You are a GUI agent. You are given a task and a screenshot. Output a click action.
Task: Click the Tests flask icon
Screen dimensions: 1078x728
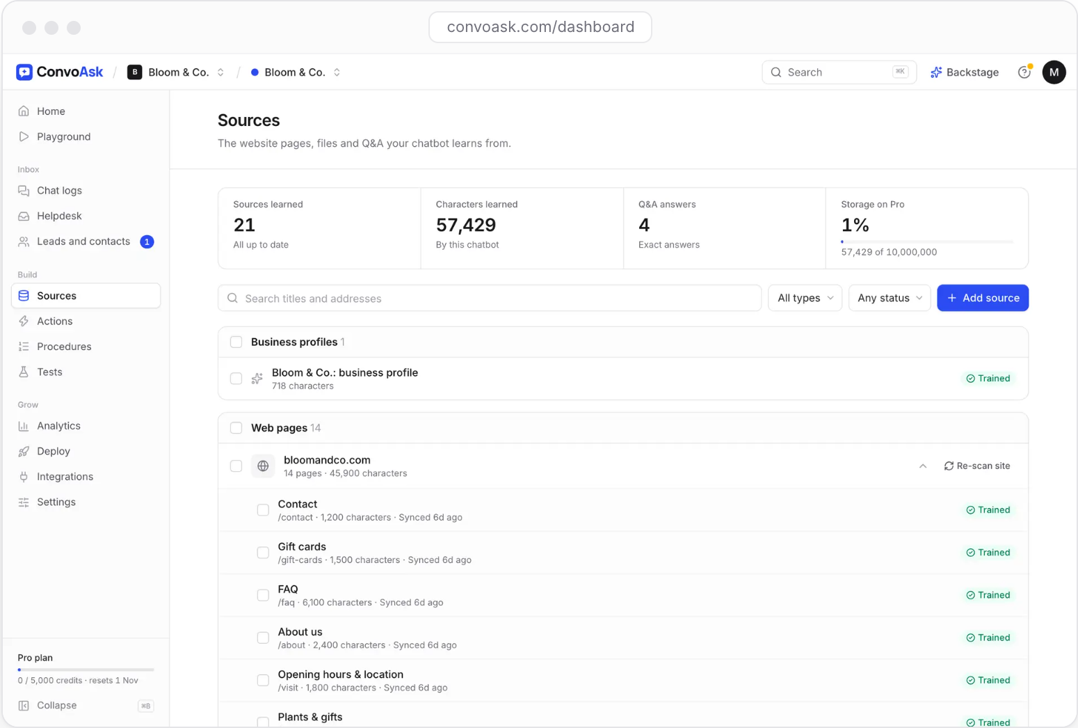[24, 372]
